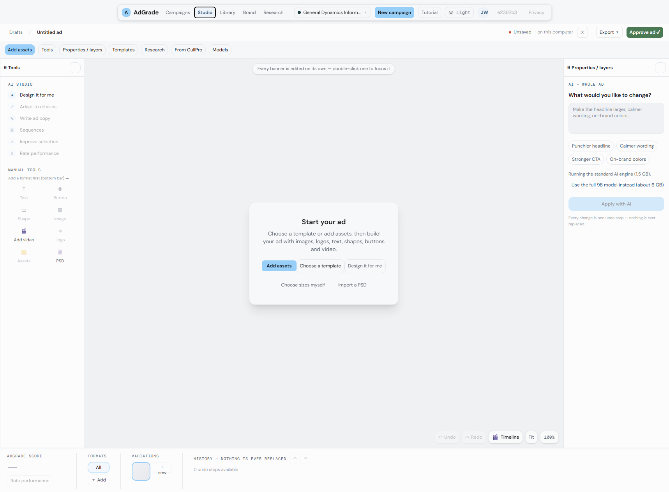Open the Tutorial
The height and width of the screenshot is (492, 669).
pos(429,12)
